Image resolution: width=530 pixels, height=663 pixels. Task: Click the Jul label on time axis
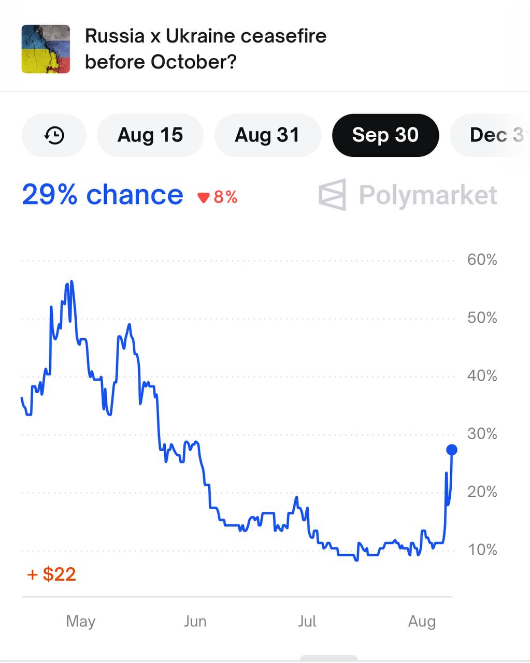pos(307,621)
